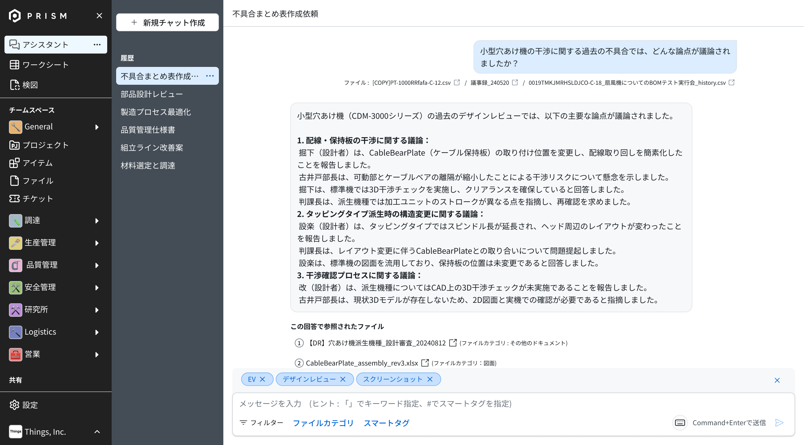This screenshot has height=445, width=804.
Task: Click the 研究所 team icon
Action: point(15,309)
